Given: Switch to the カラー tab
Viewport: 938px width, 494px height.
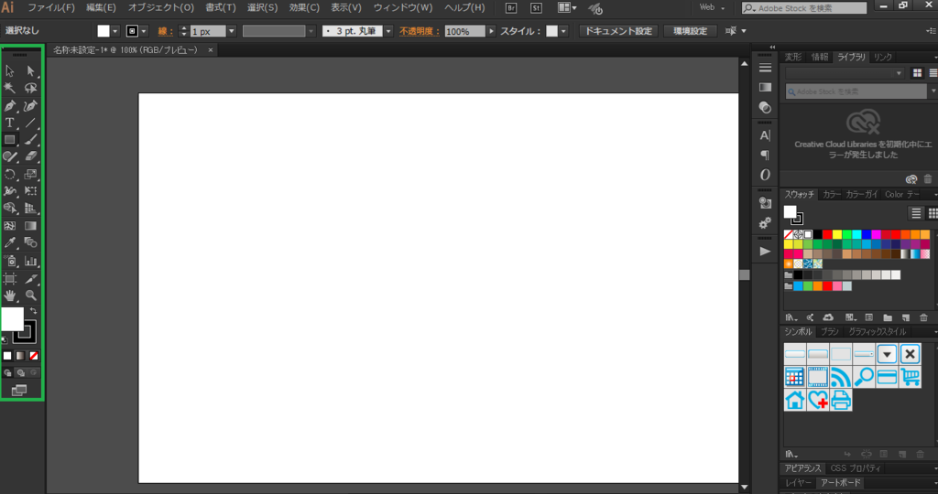Looking at the screenshot, I should coord(832,195).
